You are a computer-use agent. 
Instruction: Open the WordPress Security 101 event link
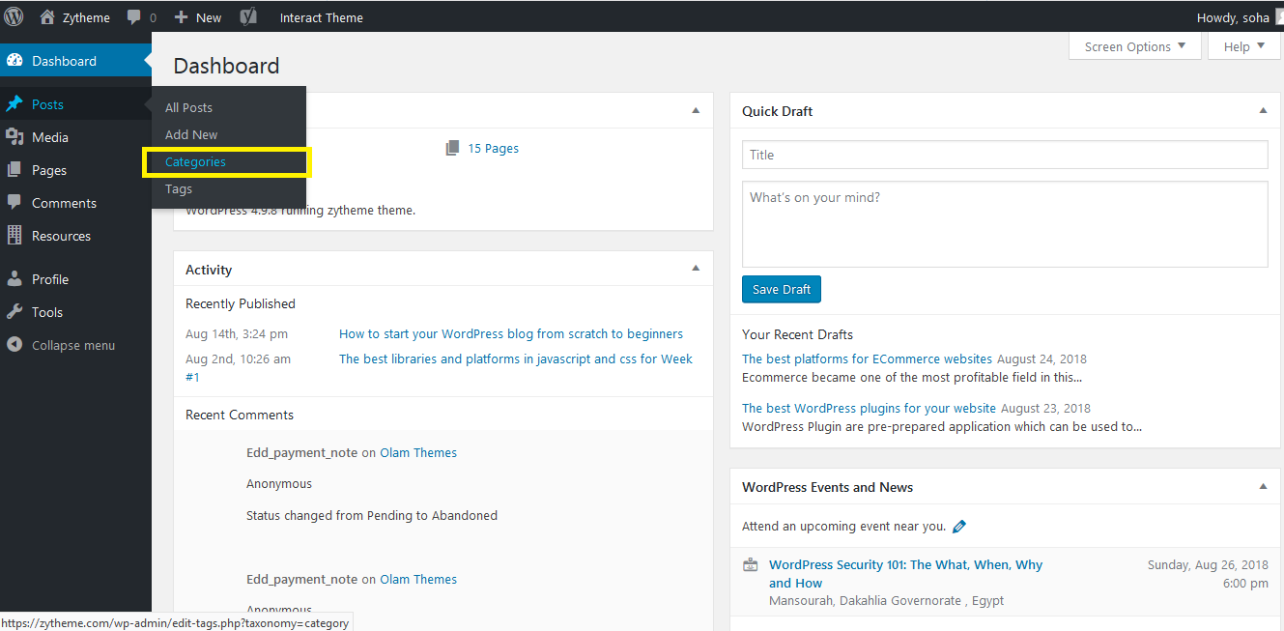tap(905, 574)
